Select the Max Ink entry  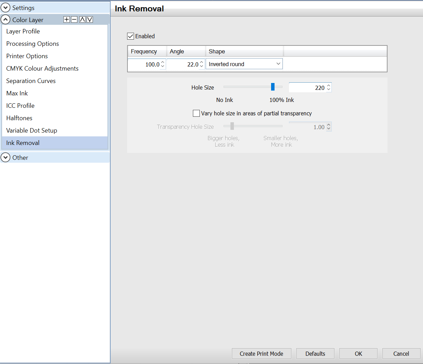click(55, 93)
